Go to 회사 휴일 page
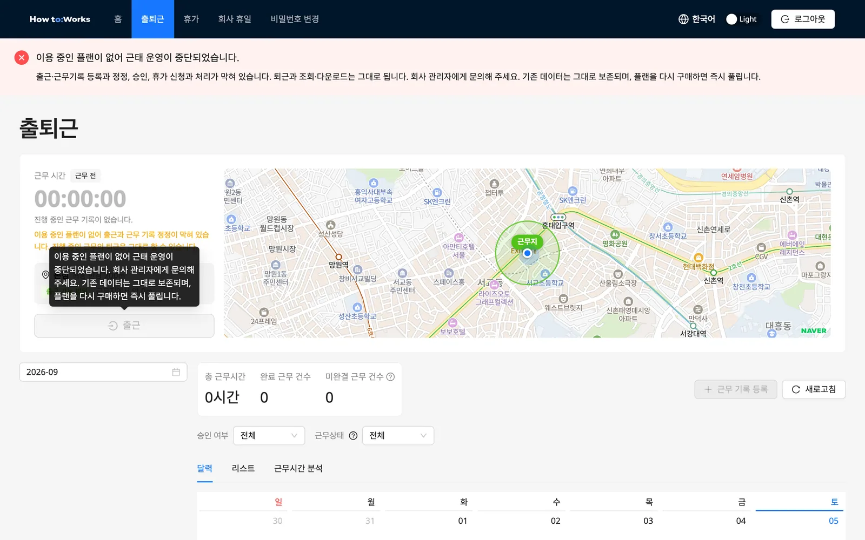 pos(235,19)
